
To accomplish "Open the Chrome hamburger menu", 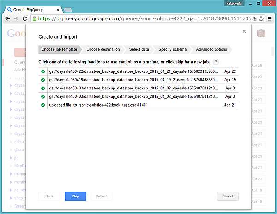I will 269,19.
